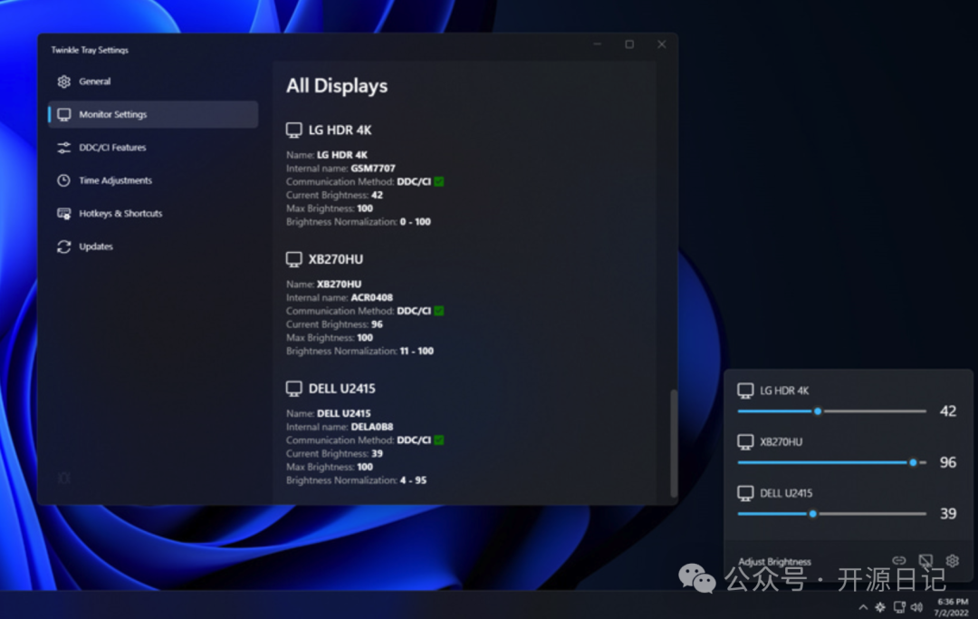Click the turn off displays icon
This screenshot has width=978, height=619.
point(925,561)
